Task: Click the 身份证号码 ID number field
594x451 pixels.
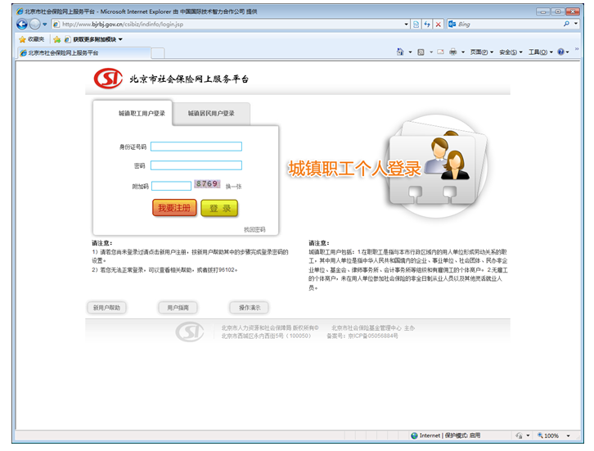Action: click(x=196, y=147)
